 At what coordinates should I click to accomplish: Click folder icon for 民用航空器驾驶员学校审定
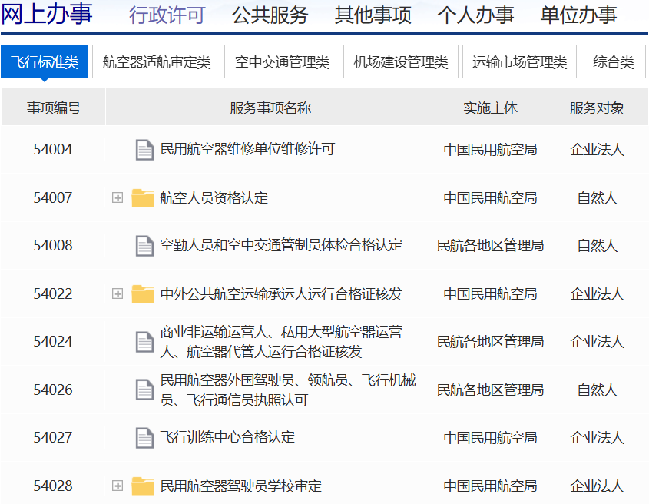tap(142, 486)
